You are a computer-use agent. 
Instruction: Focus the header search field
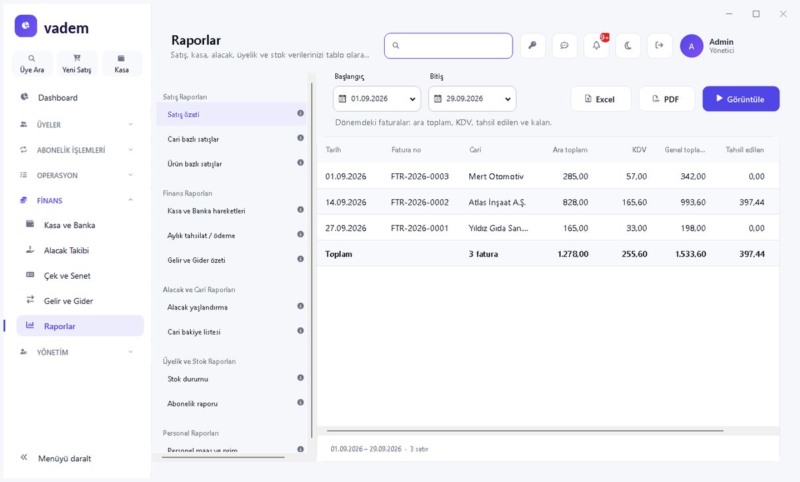click(x=448, y=46)
